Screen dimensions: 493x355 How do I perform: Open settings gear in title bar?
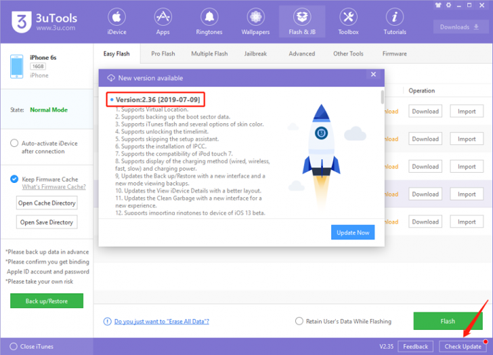pyautogui.click(x=449, y=5)
